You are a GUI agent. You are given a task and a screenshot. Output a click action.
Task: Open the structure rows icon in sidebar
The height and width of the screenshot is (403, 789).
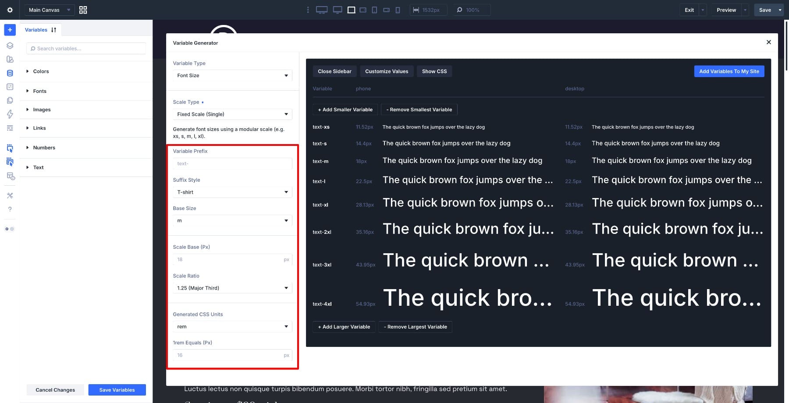pos(10,128)
